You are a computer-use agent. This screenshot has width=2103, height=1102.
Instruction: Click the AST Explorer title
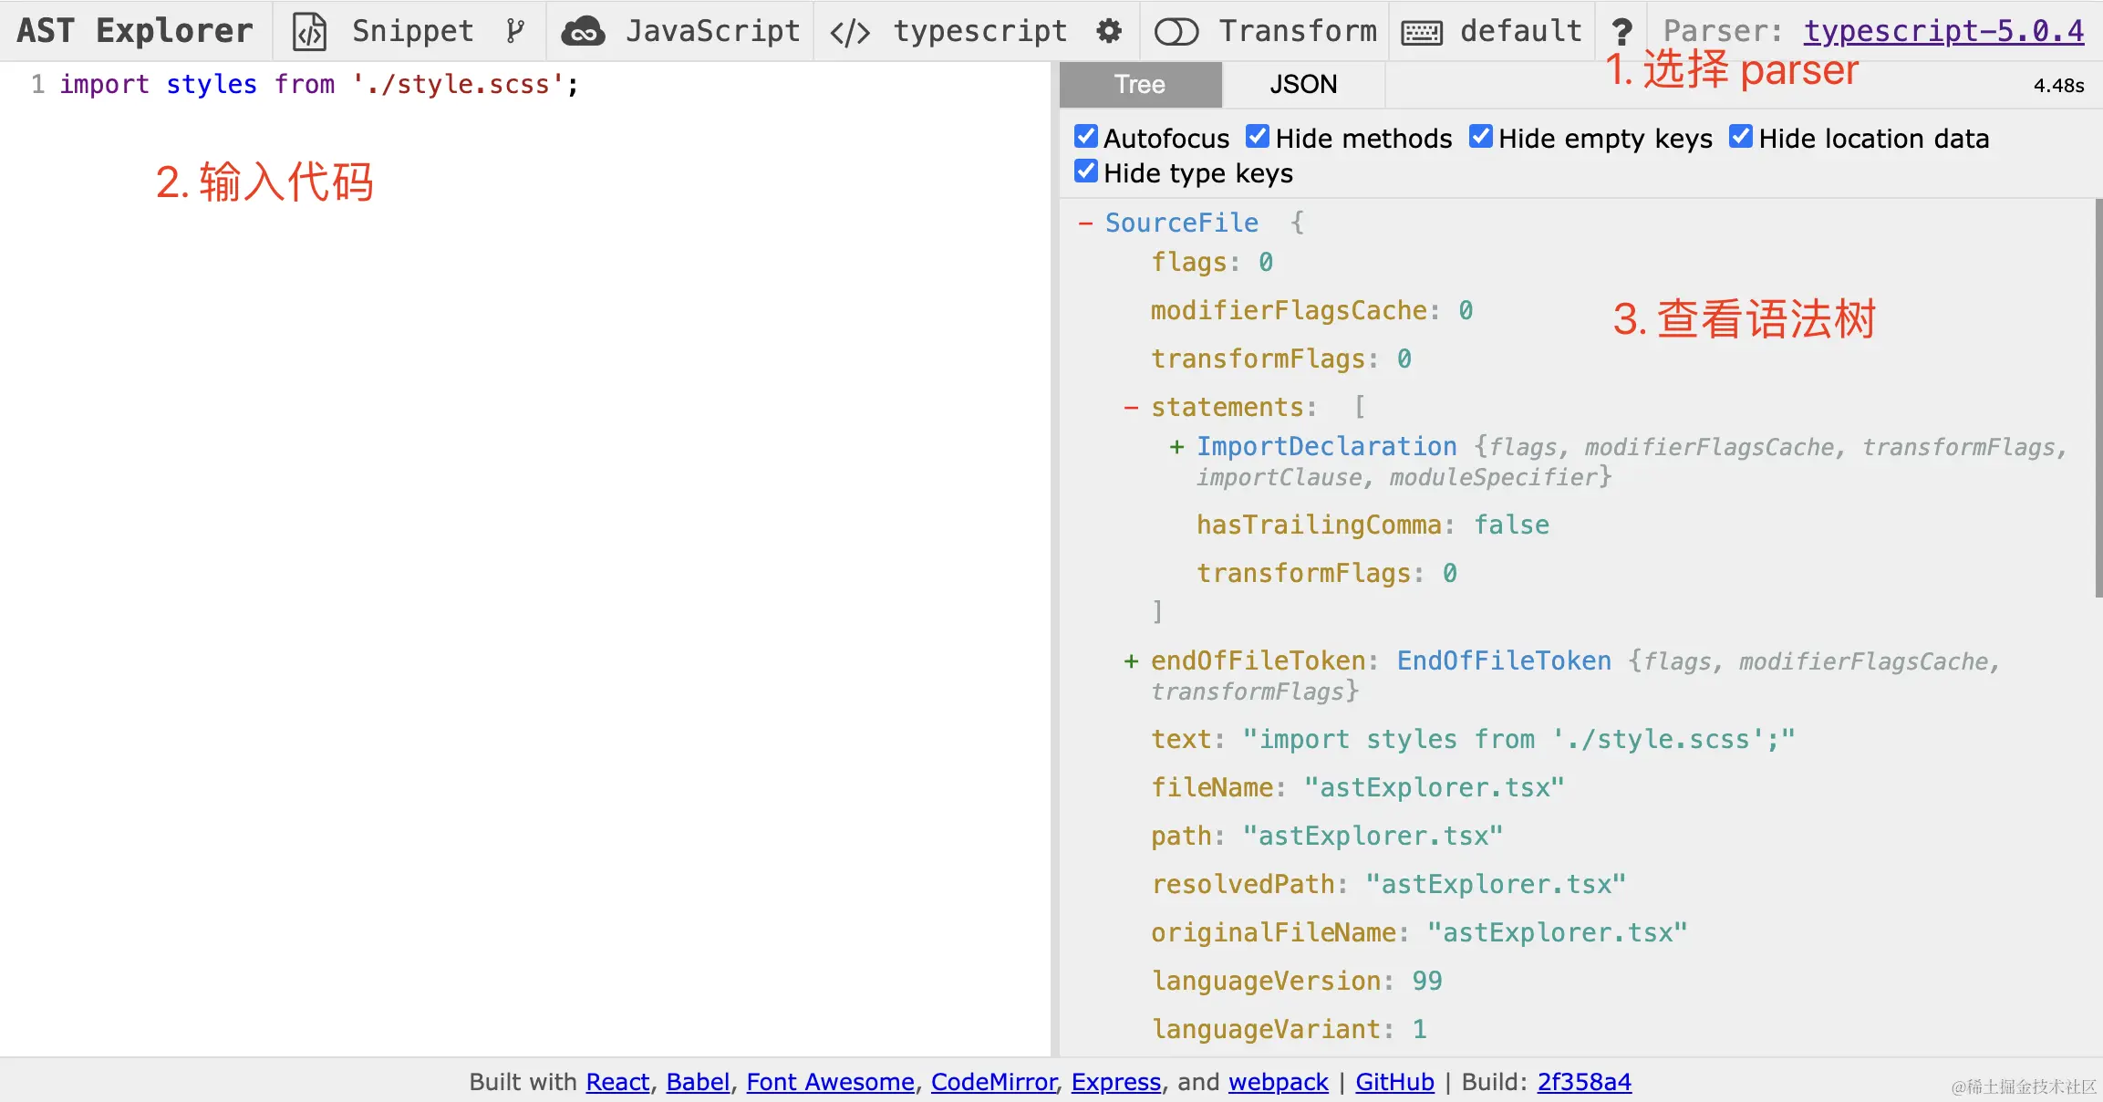point(135,31)
